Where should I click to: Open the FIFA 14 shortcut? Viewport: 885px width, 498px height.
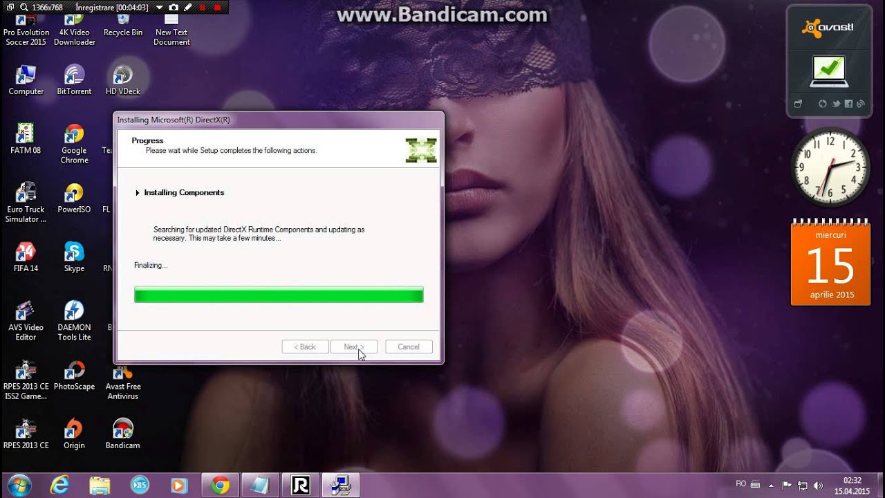pos(26,257)
